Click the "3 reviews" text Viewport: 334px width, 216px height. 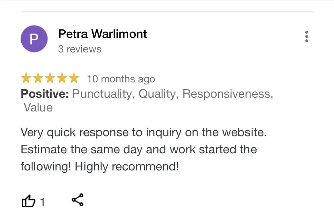[x=79, y=49]
